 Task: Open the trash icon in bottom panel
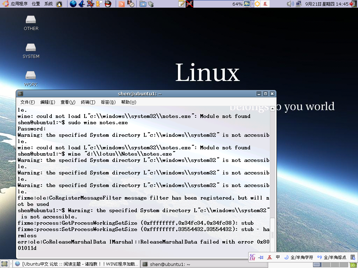coord(353,265)
